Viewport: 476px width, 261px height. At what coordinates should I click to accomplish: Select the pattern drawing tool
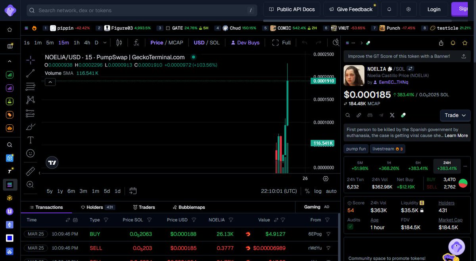pyautogui.click(x=31, y=100)
